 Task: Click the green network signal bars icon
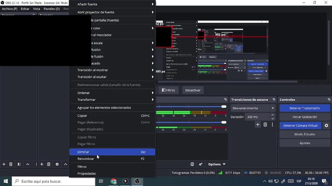[220, 173]
